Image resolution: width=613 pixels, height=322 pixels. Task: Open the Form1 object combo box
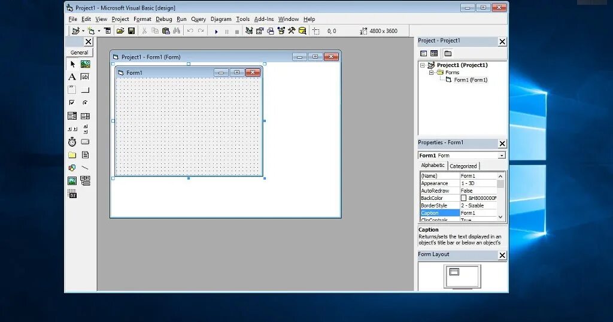click(462, 155)
